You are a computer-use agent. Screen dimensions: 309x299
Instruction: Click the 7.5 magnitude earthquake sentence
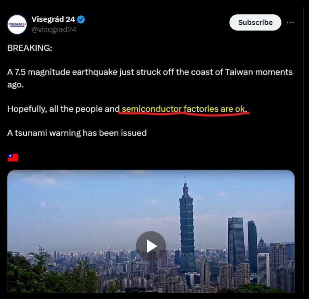coord(150,78)
